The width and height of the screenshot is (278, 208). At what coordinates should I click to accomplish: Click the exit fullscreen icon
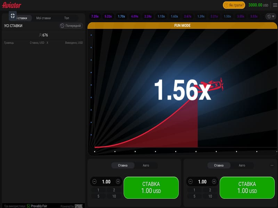coord(13,16)
